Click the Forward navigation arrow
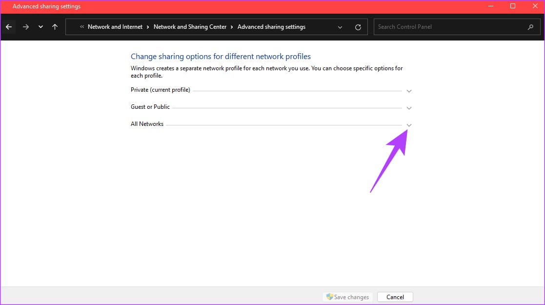 pyautogui.click(x=26, y=27)
